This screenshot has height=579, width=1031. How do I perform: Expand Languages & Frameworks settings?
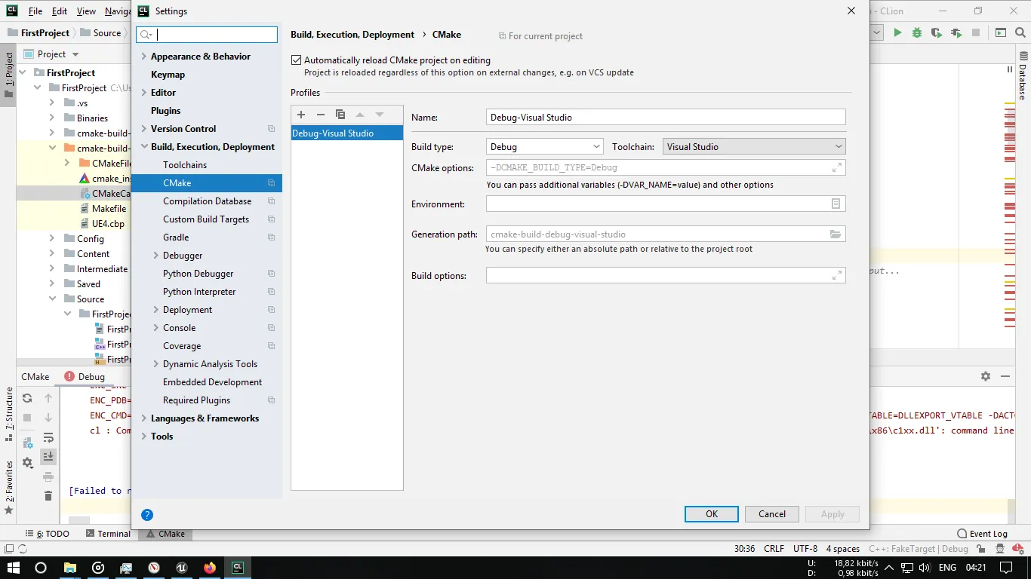[x=144, y=418]
